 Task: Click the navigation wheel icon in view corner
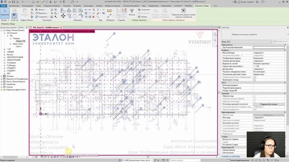215,35
